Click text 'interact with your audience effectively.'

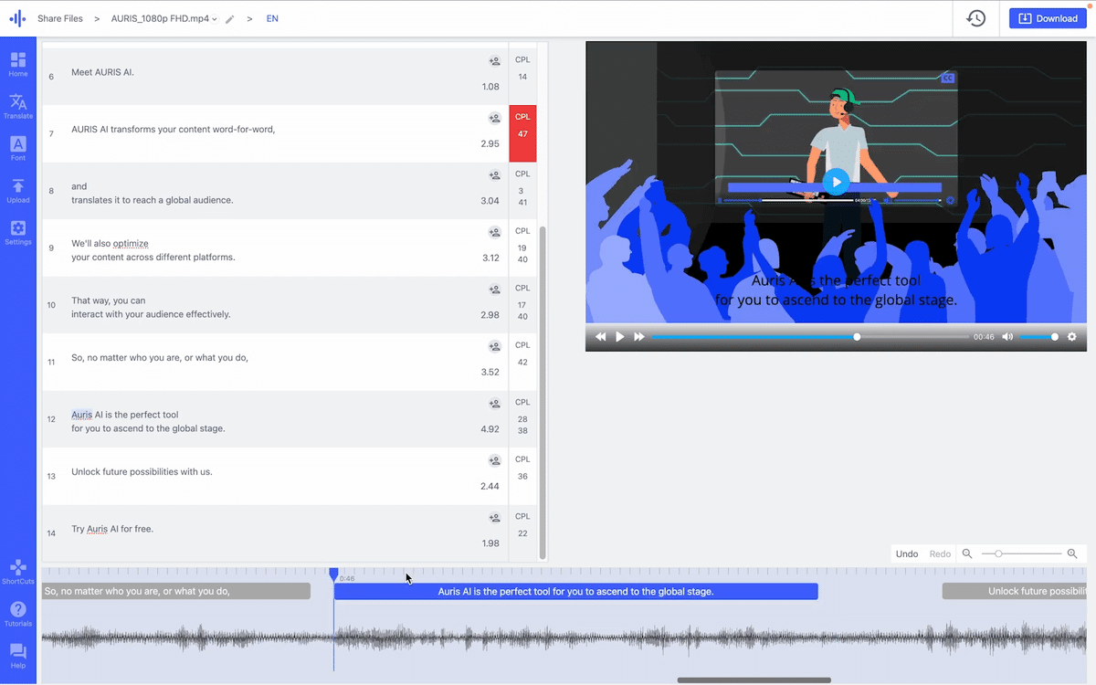(x=151, y=314)
